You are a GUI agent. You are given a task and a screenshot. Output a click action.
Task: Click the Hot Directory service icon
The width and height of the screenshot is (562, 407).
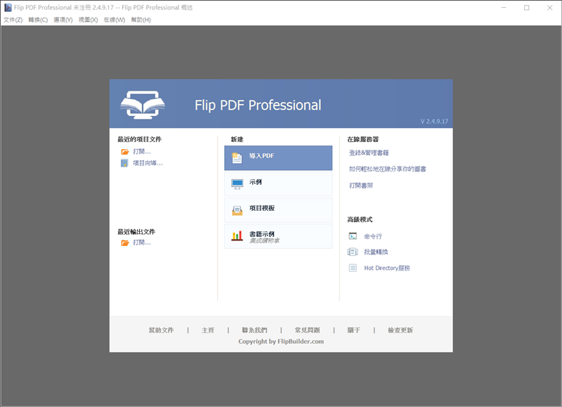pos(353,268)
